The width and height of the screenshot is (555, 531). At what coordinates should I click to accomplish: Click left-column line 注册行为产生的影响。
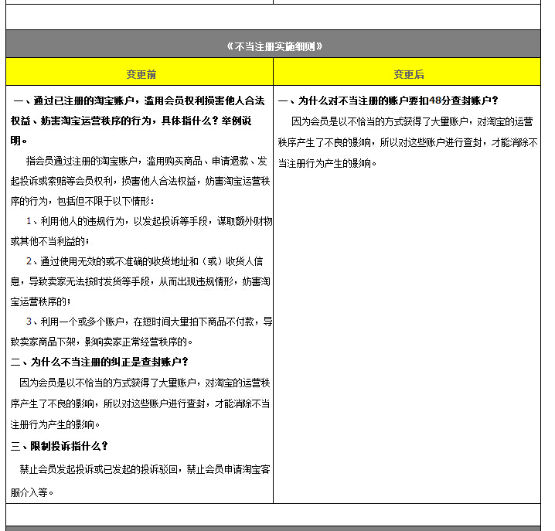55,425
